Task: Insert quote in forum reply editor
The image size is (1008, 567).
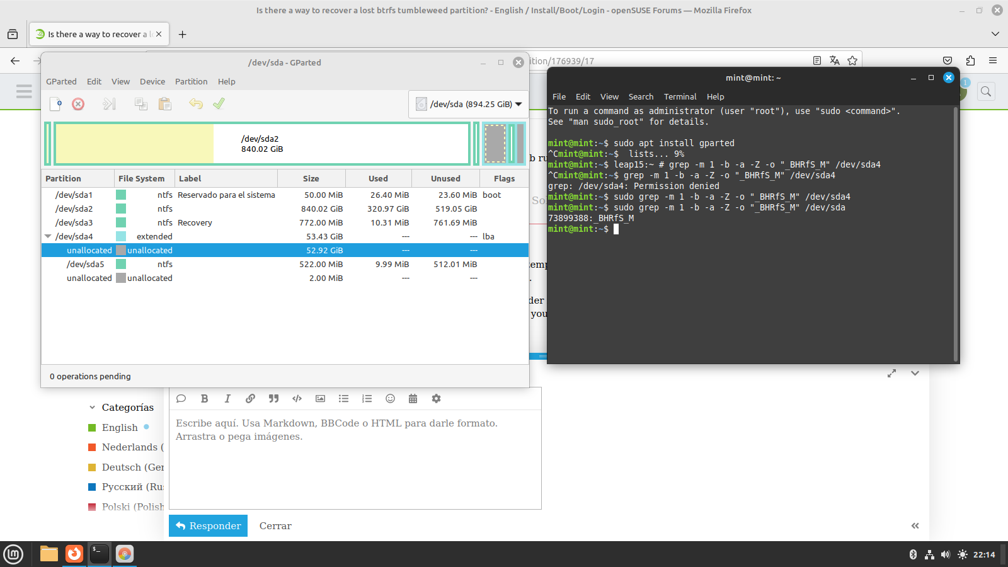Action: coord(273,398)
